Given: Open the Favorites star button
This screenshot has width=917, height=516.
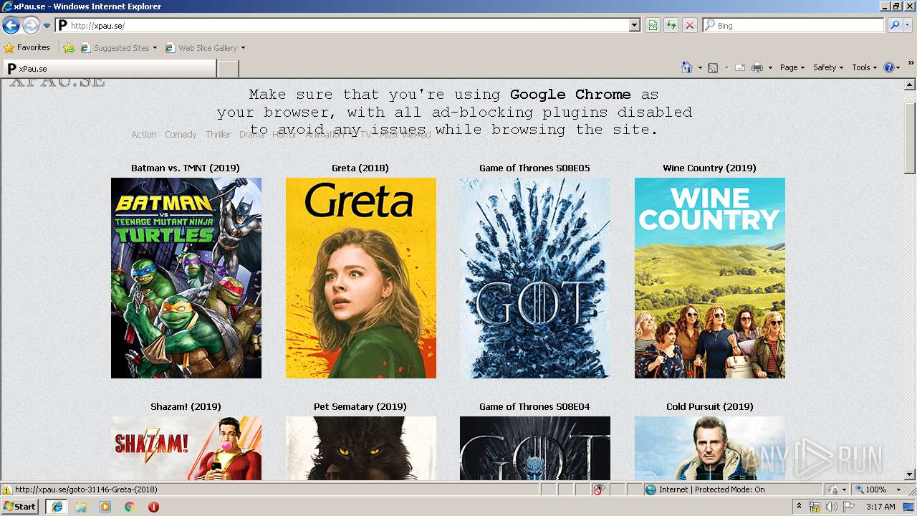Looking at the screenshot, I should pyautogui.click(x=27, y=47).
